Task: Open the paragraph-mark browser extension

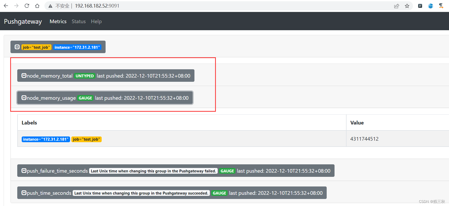Action: coord(441,6)
